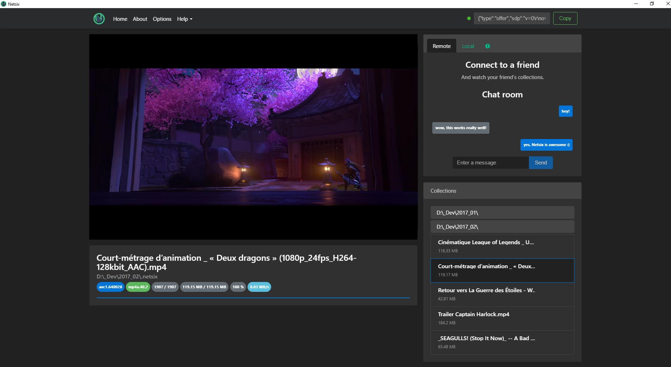Select Retour vers La Guerre des Étoiles video

click(x=502, y=294)
